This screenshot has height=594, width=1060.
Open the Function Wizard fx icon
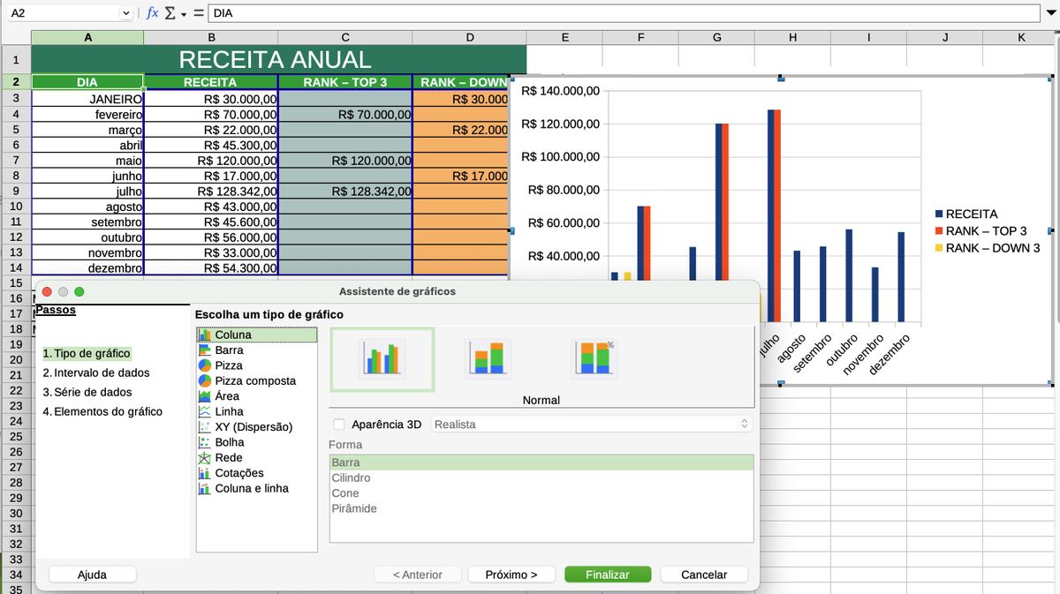click(x=153, y=13)
